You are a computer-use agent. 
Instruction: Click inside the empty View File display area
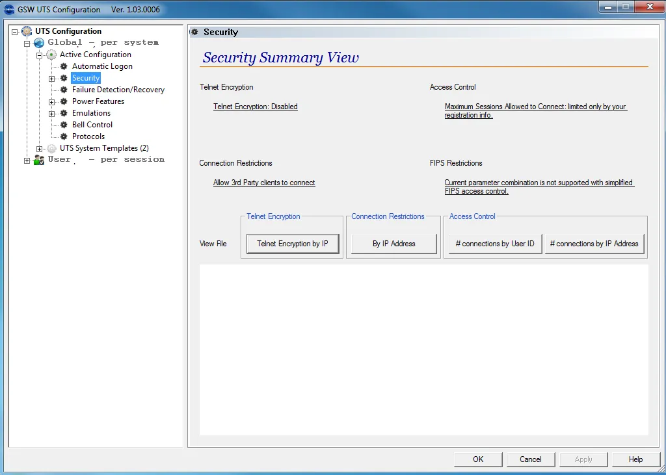(x=424, y=350)
